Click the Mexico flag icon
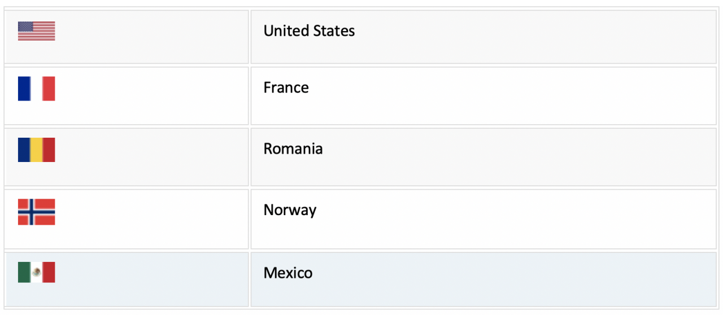The width and height of the screenshot is (723, 315). (x=36, y=272)
